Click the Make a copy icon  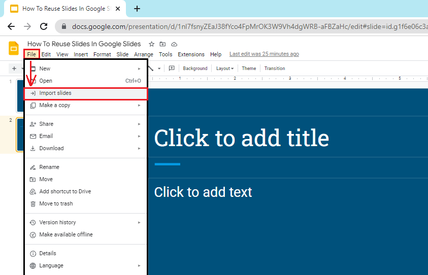33,106
